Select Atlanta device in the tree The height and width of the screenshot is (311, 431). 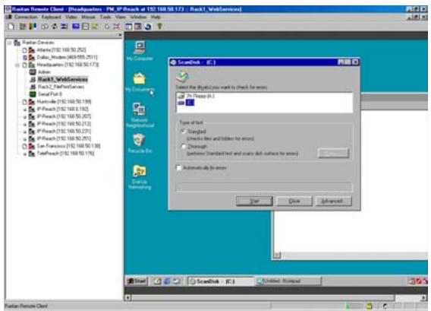pos(61,50)
